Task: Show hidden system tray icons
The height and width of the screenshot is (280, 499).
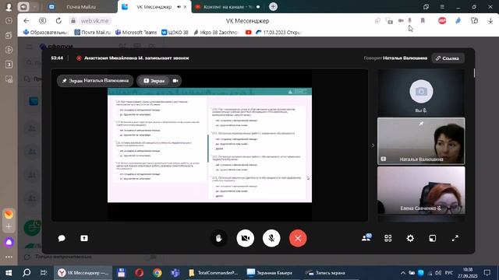Action: pyautogui.click(x=403, y=273)
